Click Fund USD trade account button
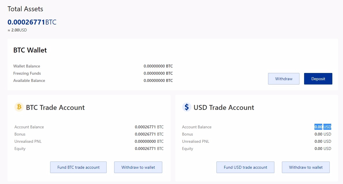 tap(245, 167)
